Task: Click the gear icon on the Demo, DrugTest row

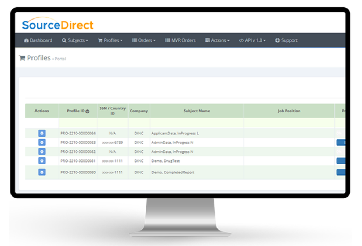Action: click(42, 161)
